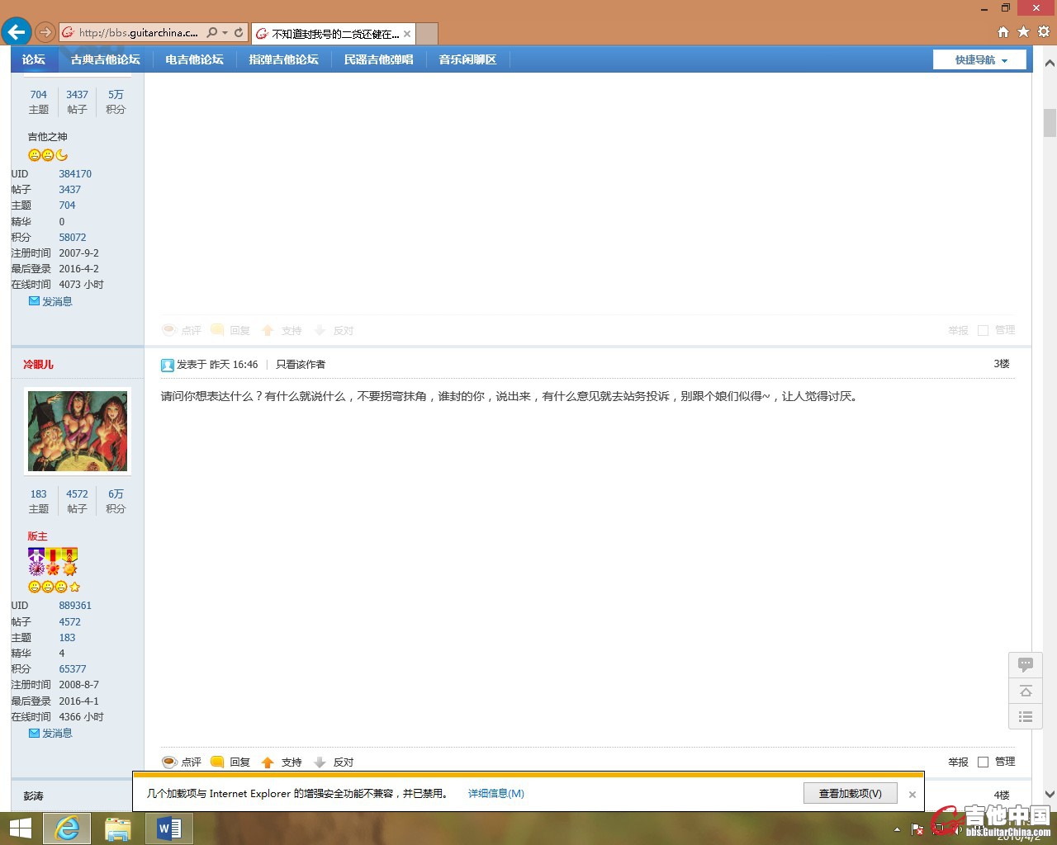This screenshot has height=845, width=1057.
Task: Check the 管理 checkbox on post 3
Action: click(983, 762)
